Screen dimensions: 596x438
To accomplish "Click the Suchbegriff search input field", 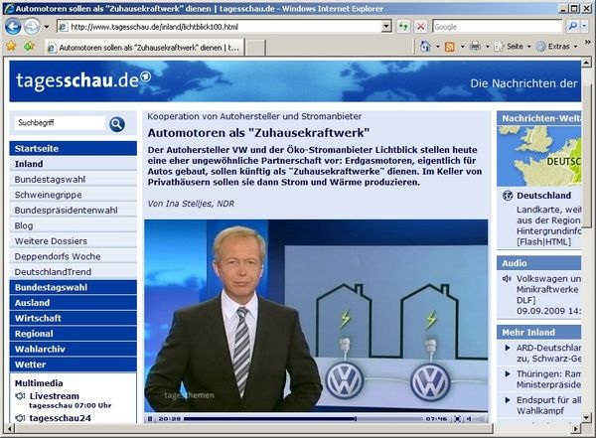I will 60,124.
